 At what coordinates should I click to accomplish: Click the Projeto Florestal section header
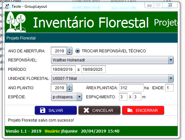(91, 38)
